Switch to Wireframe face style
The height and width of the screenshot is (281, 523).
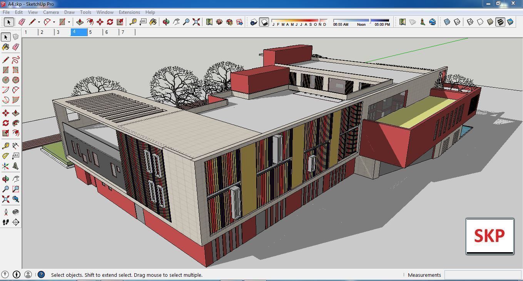click(x=470, y=22)
